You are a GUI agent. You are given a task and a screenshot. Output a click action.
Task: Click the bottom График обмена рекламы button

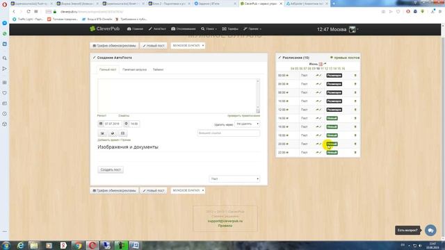[x=114, y=190]
